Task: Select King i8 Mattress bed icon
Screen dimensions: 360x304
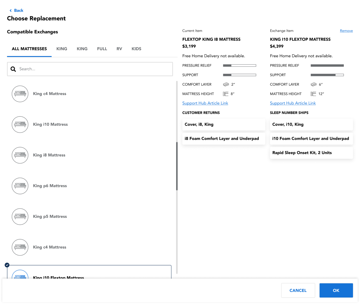Action: point(20,155)
